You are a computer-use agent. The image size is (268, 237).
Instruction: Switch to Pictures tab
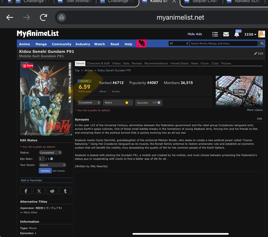(x=226, y=63)
